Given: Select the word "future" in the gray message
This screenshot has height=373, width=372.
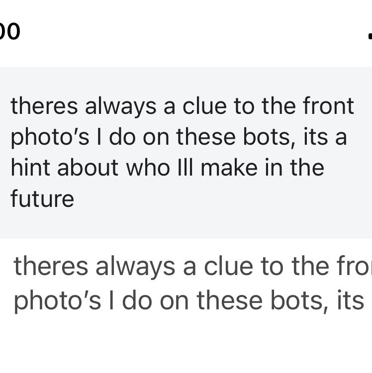Looking at the screenshot, I should 42,199.
